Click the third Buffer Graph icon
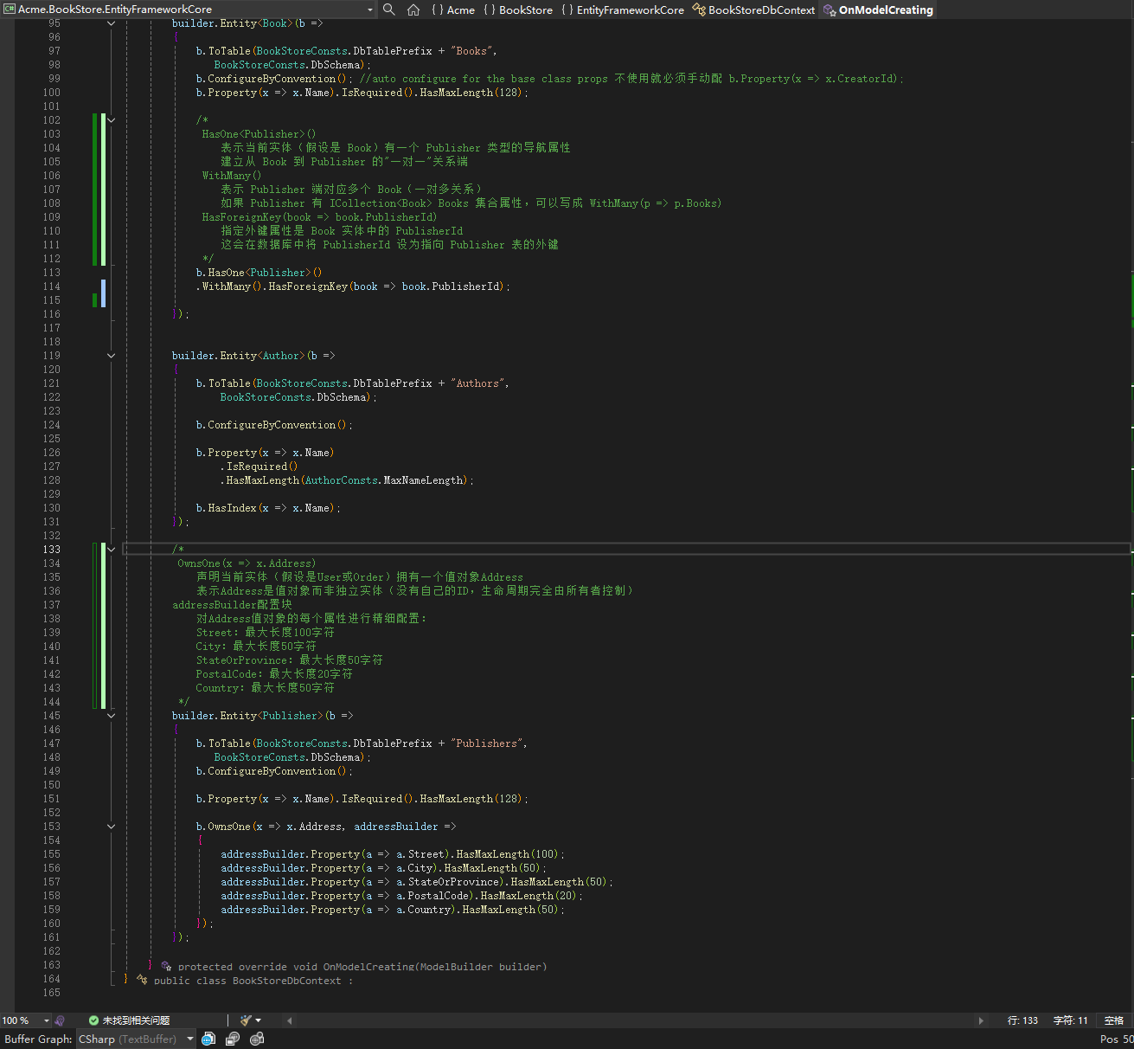The width and height of the screenshot is (1134, 1049). click(257, 1039)
